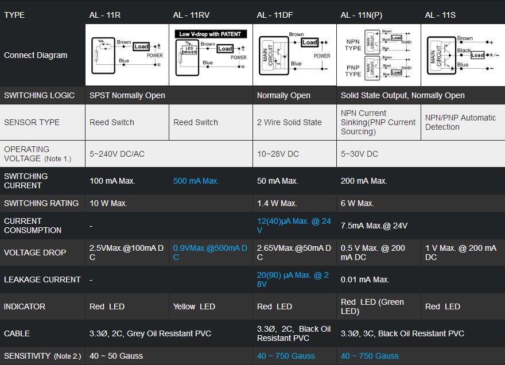Select the AL-11DF main circuit diagram
This screenshot has height=365, width=505.
click(x=294, y=55)
